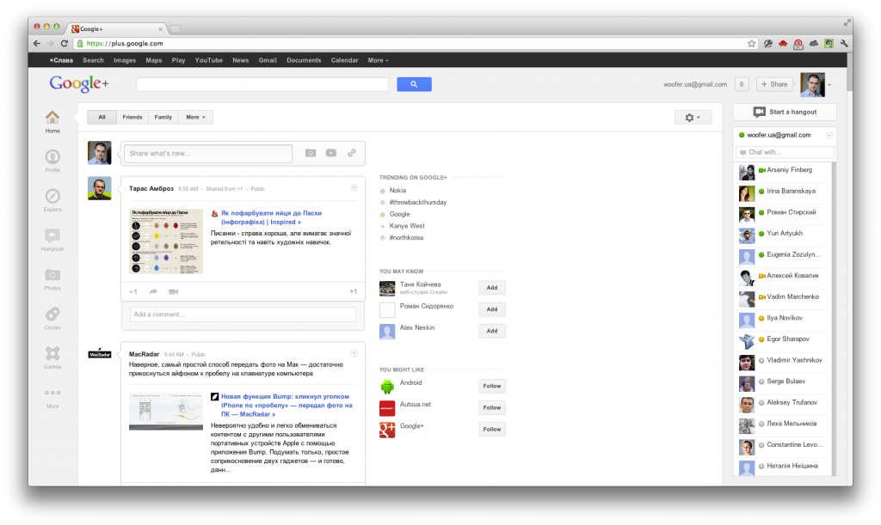Expand the More menu in the black bar
The image size is (881, 525).
pos(379,60)
